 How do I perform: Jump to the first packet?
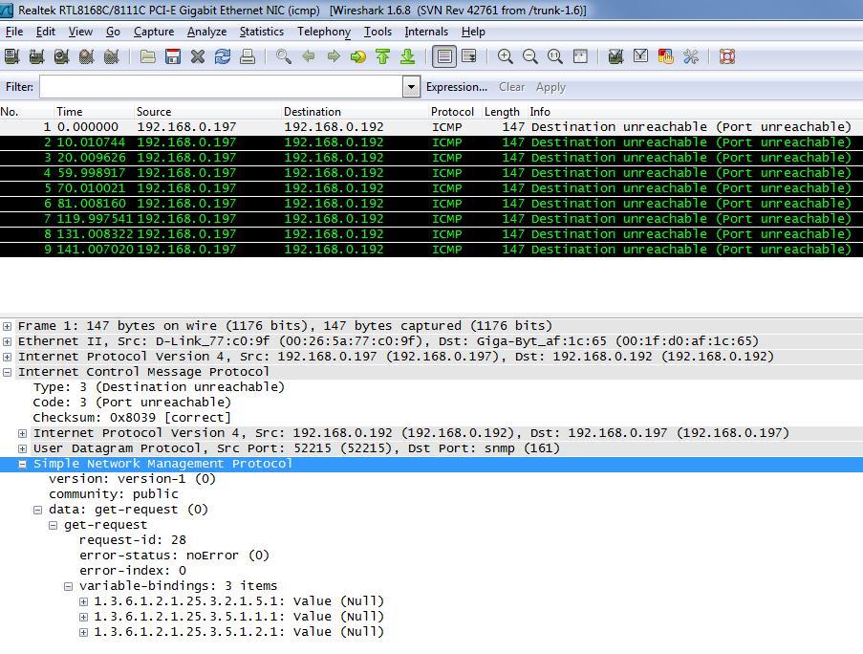pos(383,56)
